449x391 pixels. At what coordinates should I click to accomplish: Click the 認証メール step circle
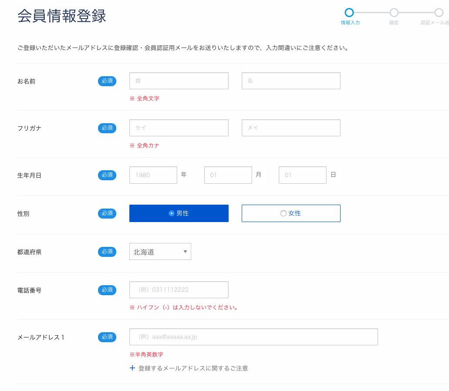pyautogui.click(x=439, y=13)
